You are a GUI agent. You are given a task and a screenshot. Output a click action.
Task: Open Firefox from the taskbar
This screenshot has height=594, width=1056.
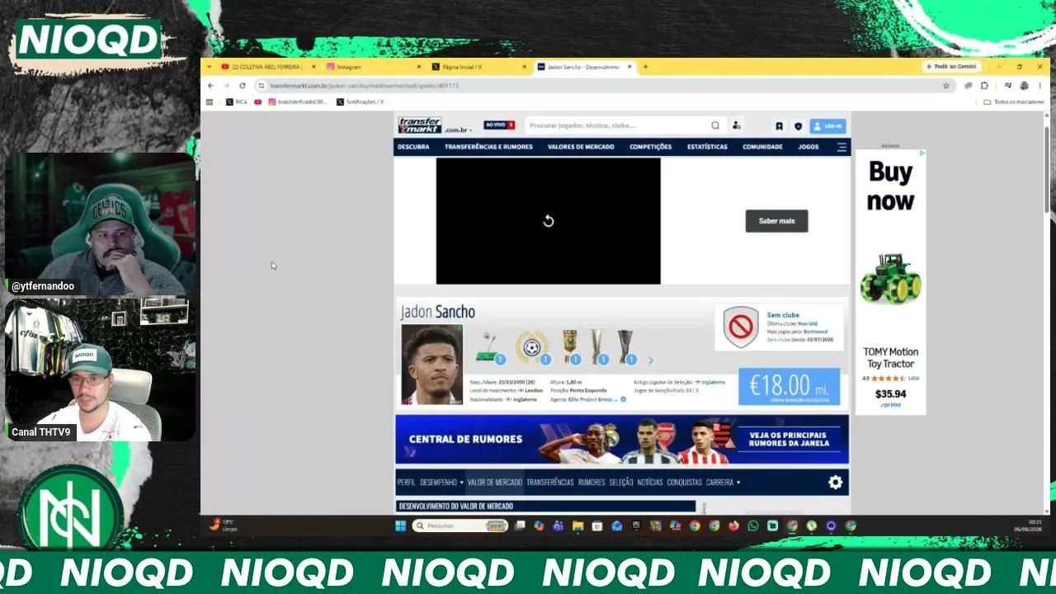pyautogui.click(x=733, y=526)
